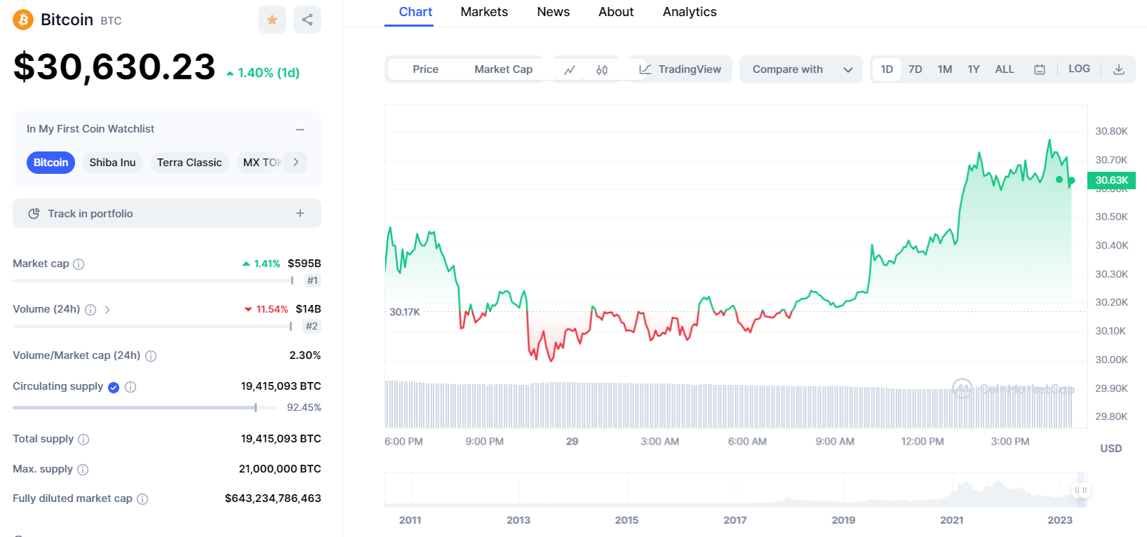Click the Shiba Inu watchlist chip
The image size is (1147, 537).
tap(112, 162)
